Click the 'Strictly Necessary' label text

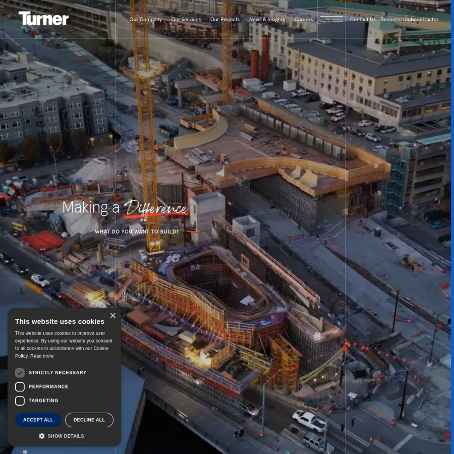tap(58, 373)
